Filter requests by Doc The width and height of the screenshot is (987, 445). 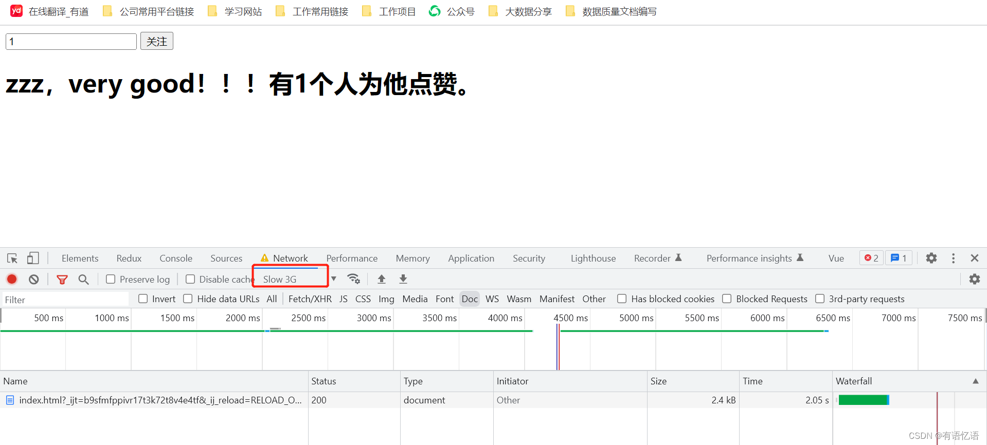[x=470, y=299]
